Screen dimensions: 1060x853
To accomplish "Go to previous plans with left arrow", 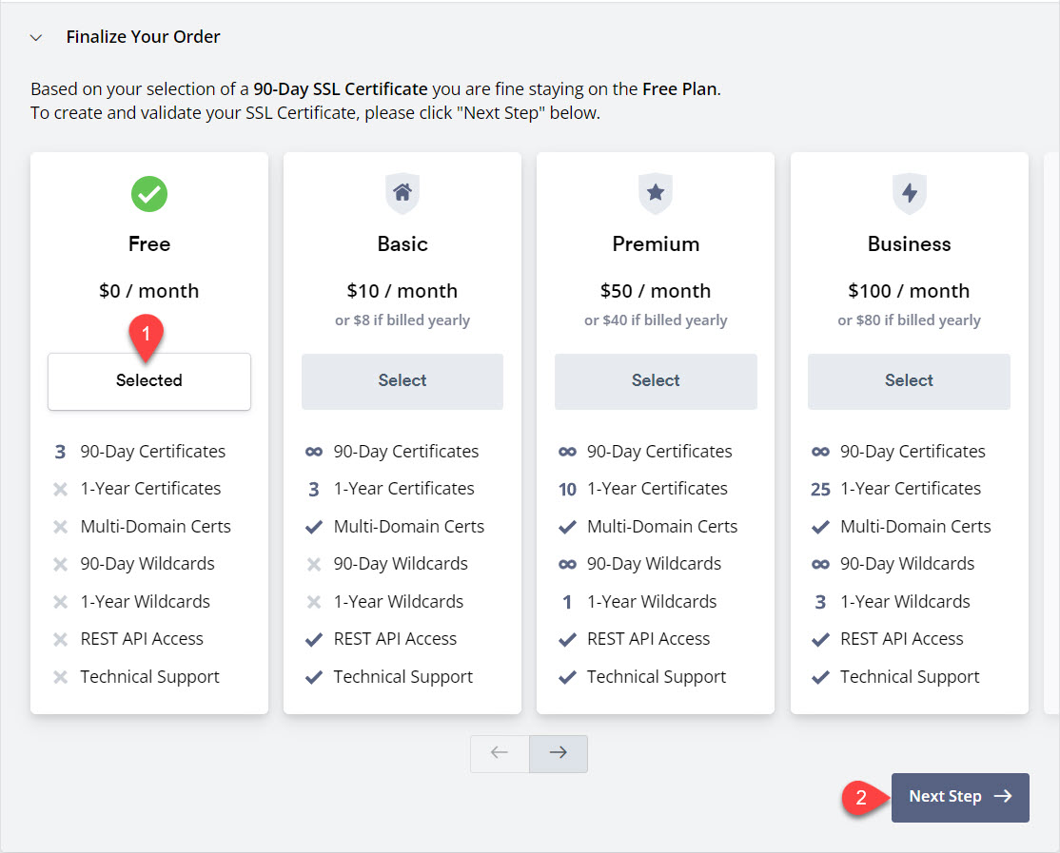I will click(x=500, y=753).
